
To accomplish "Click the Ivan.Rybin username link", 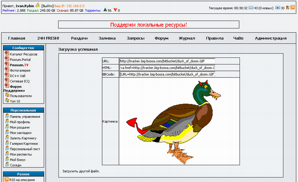I will tap(25, 6).
